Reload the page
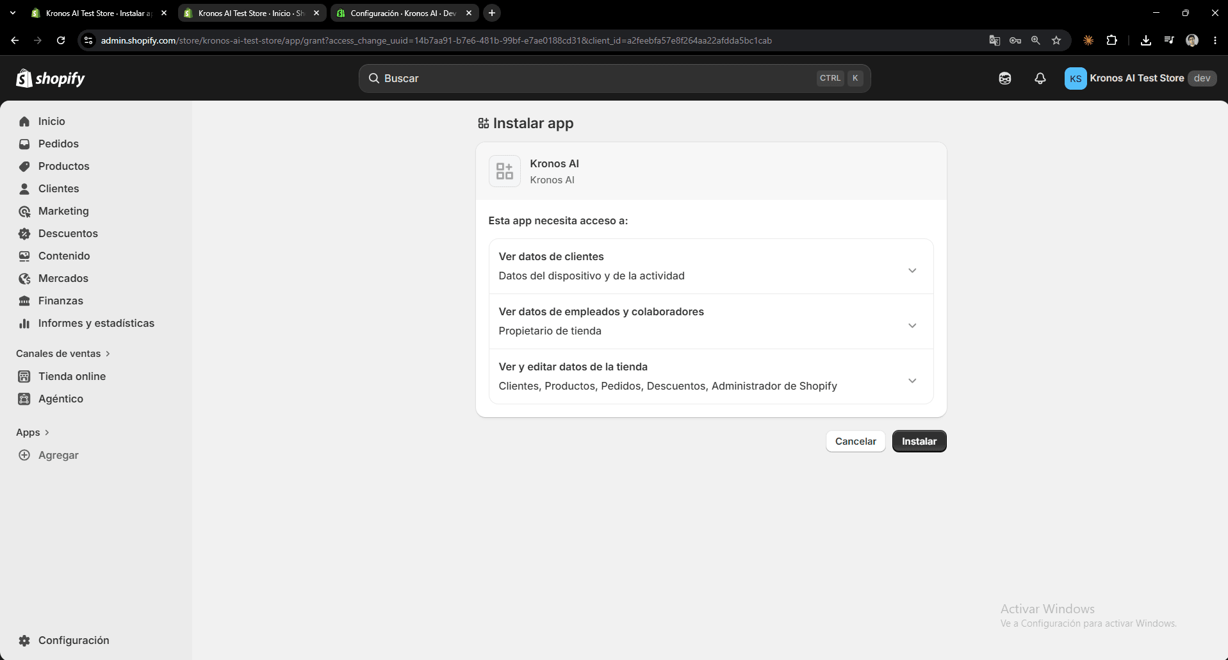The height and width of the screenshot is (660, 1228). click(x=61, y=40)
